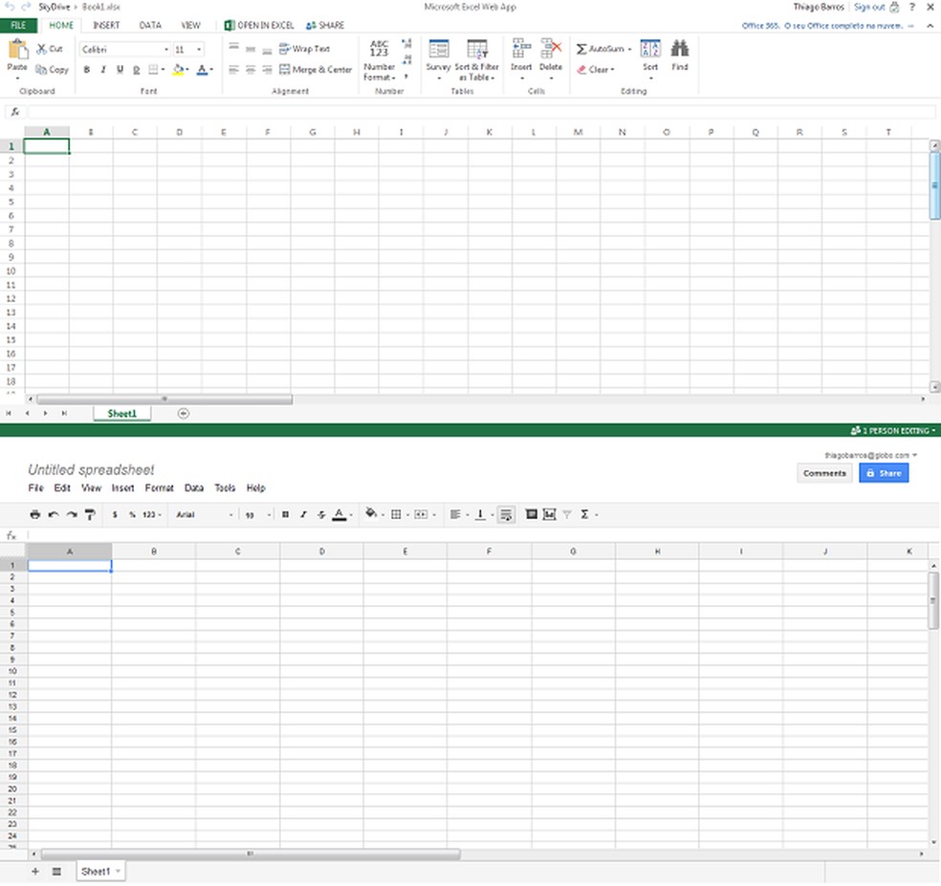Open the Format menu in Google Sheets

coord(159,487)
